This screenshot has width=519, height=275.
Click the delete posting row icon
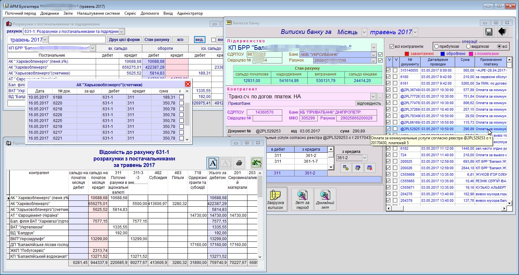[x=370, y=168]
